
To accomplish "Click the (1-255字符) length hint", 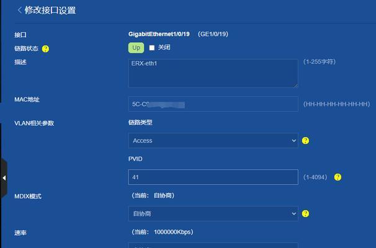I will point(319,62).
